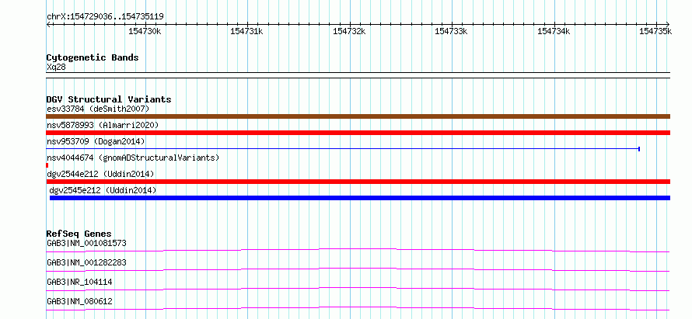
Task: Open the GAB3|NM_001081573 transcript label
Action: pos(87,243)
